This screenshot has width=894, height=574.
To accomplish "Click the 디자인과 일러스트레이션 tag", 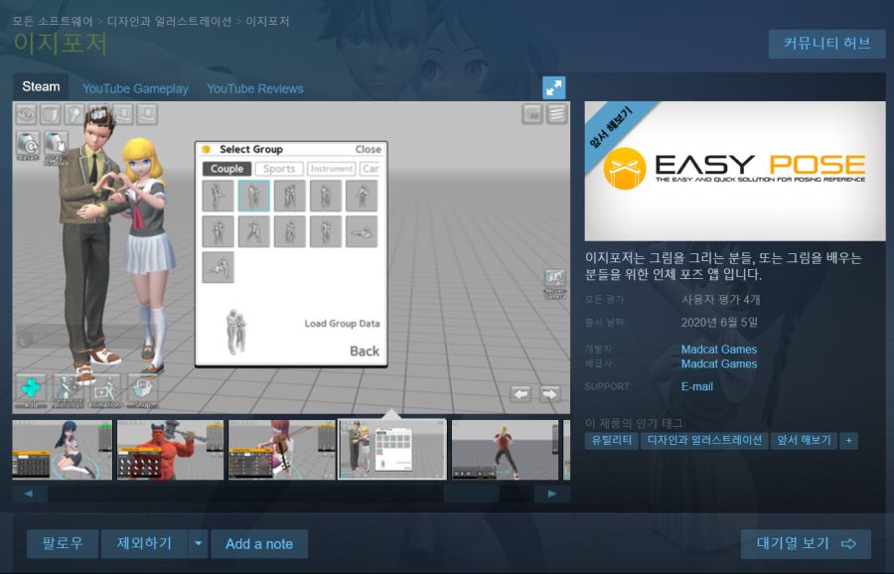I will tap(704, 440).
